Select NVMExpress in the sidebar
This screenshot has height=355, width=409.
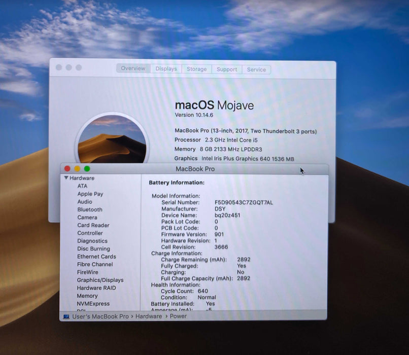pos(93,304)
